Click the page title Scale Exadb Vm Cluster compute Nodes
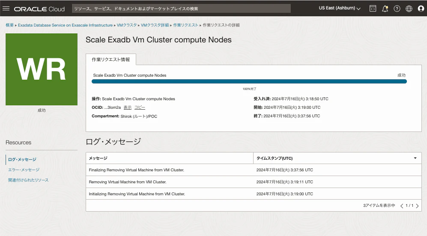427x236 pixels. tap(158, 40)
